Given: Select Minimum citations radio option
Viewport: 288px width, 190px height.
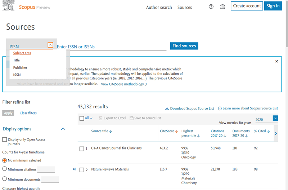Looking at the screenshot, I should 5,169.
